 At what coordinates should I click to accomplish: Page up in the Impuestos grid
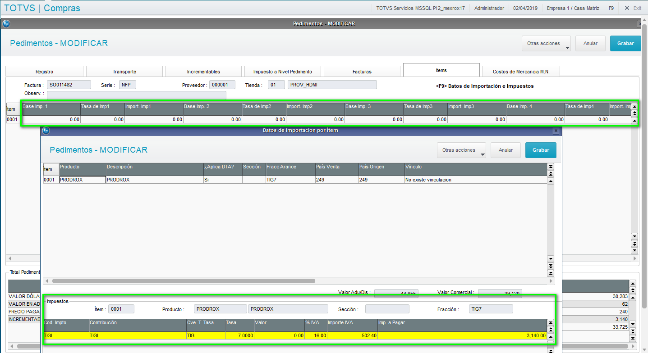pos(550,330)
